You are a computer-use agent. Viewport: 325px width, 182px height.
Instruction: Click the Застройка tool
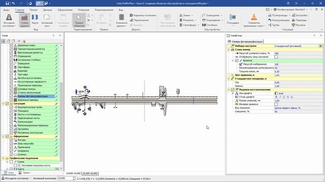(x=300, y=15)
